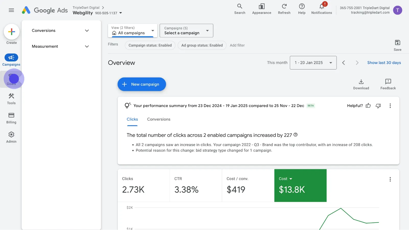
Task: Select the Cost / conv. metric card
Action: (248, 185)
